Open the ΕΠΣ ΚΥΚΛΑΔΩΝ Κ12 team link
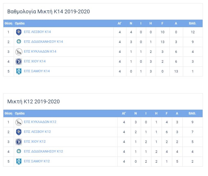 pos(40,122)
